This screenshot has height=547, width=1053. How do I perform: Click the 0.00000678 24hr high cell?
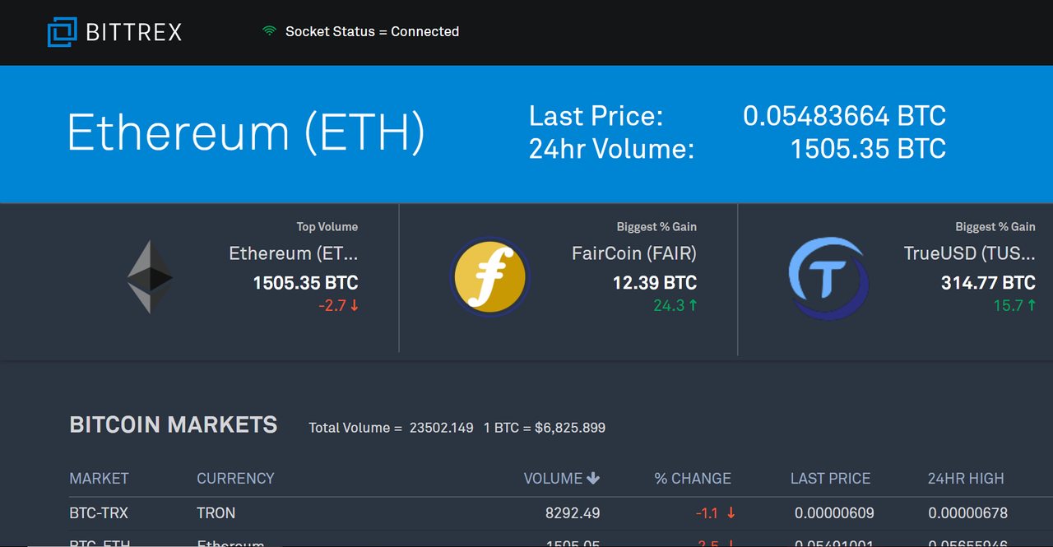(x=967, y=513)
